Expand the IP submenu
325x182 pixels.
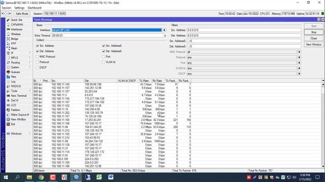click(19, 53)
